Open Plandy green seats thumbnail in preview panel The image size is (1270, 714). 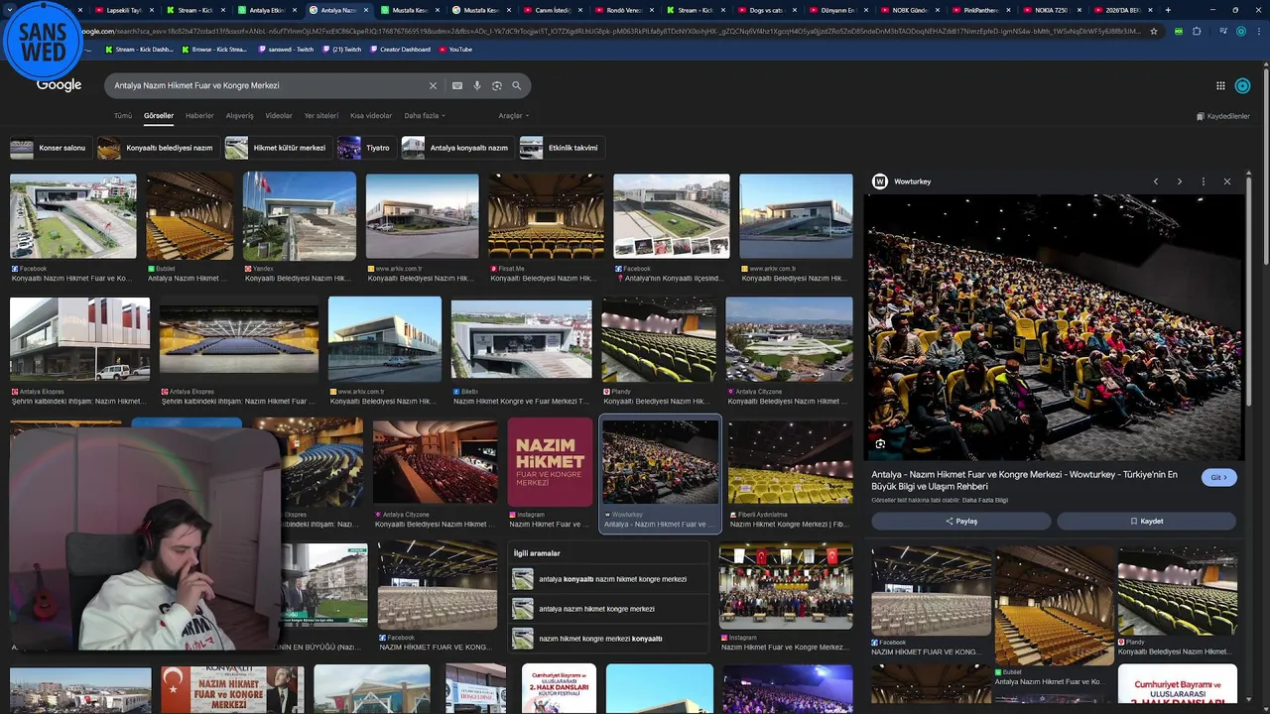(1177, 592)
